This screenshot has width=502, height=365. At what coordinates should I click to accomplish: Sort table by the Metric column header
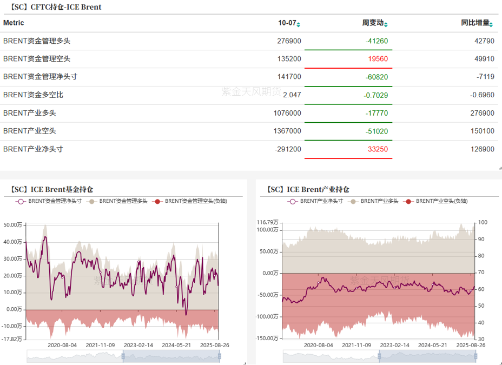pyautogui.click(x=14, y=23)
